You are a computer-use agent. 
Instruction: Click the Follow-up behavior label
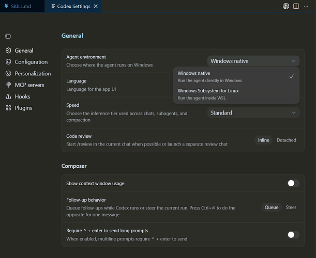click(86, 200)
